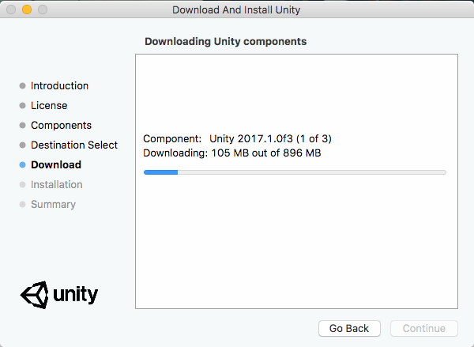The image size is (474, 347).
Task: Click the blue bullet beside Download
Action: (22, 165)
